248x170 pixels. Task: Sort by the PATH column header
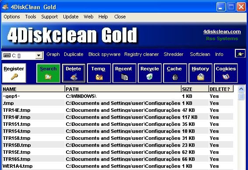tap(123, 89)
